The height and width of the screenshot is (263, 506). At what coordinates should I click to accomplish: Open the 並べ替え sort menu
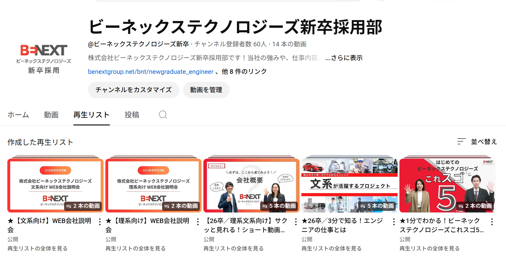point(477,142)
